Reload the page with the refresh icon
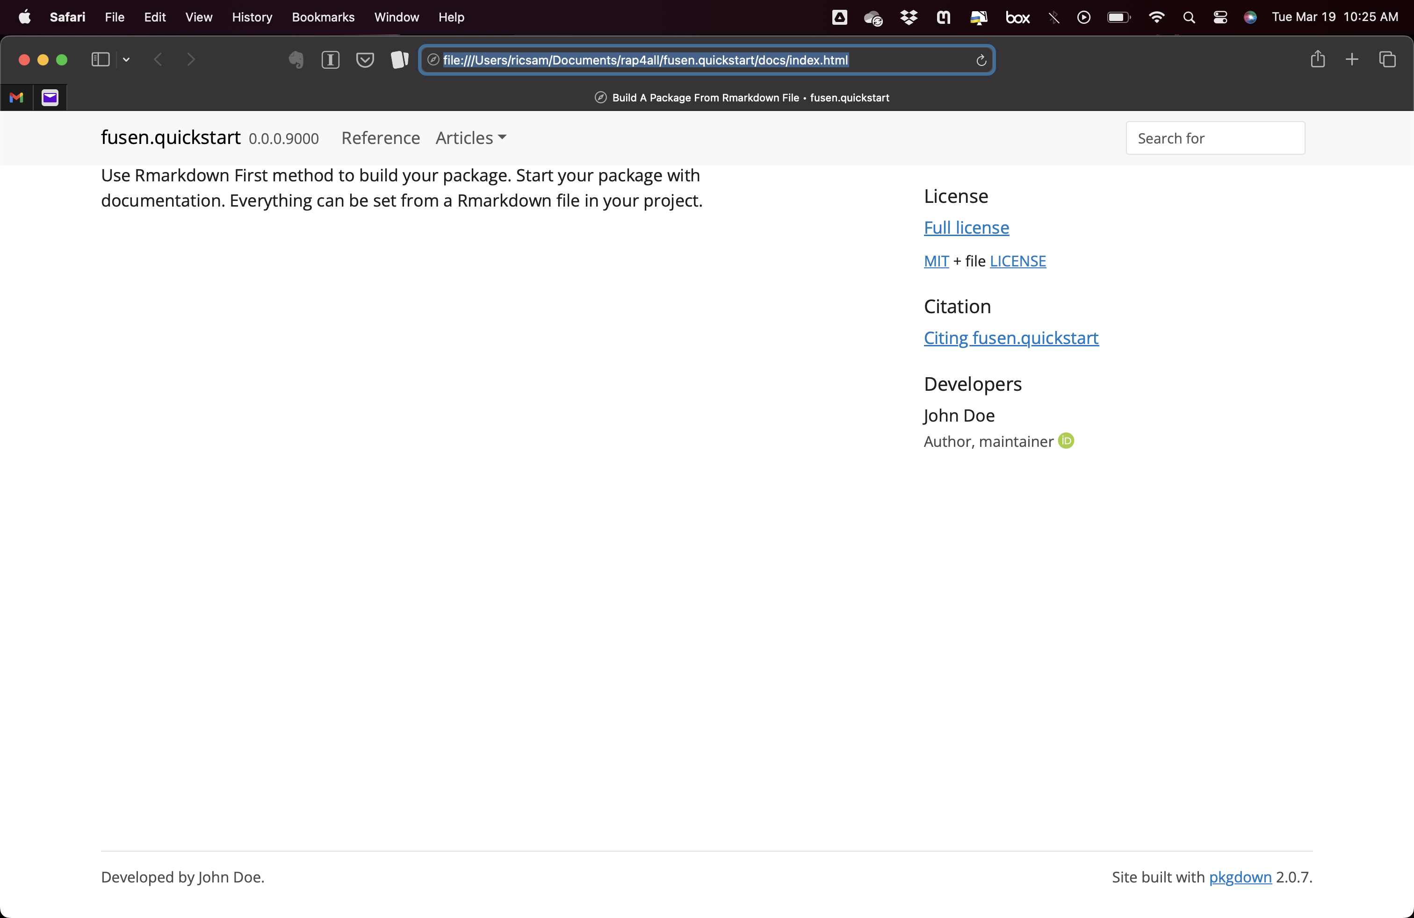Image resolution: width=1414 pixels, height=918 pixels. point(981,60)
